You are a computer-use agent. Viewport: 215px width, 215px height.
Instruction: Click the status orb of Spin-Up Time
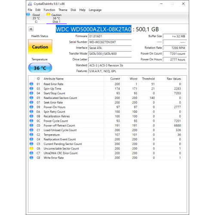pyautogui.click(x=31, y=89)
